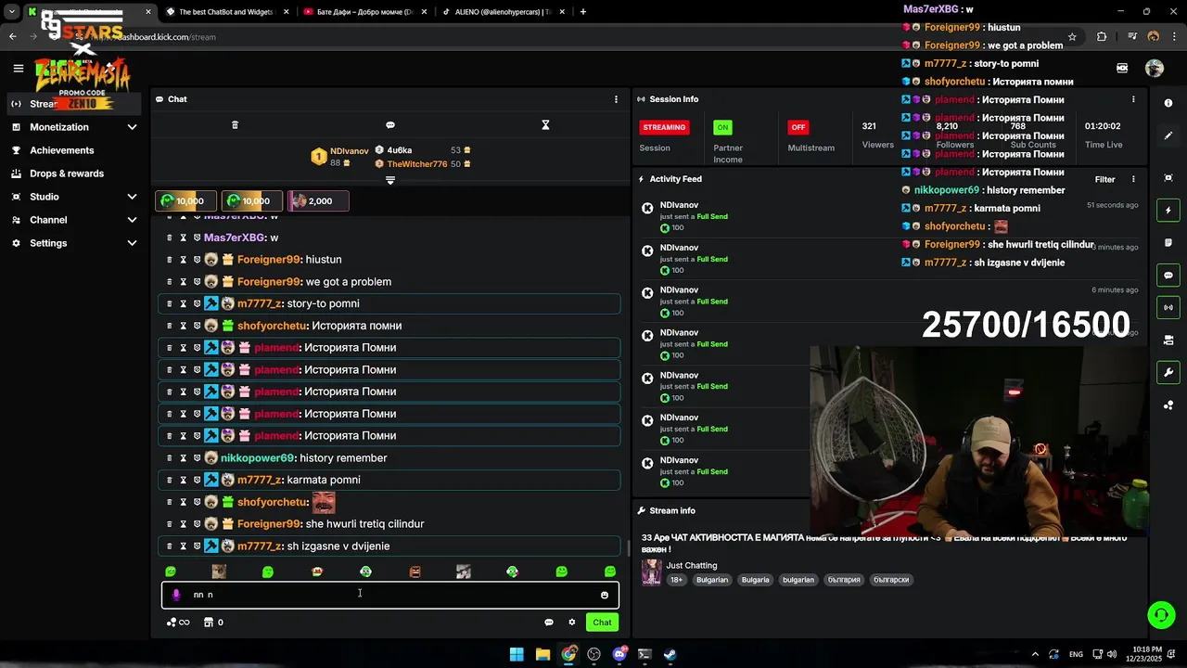Viewport: 1187px width, 668px height.
Task: Click the shield icon on nikkopower69's message row
Action: (x=197, y=458)
